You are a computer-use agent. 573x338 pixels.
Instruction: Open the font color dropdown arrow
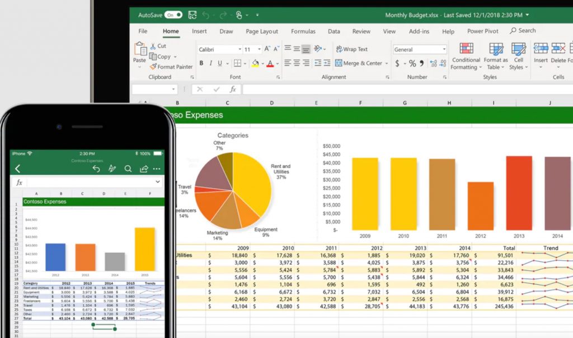[x=278, y=64]
